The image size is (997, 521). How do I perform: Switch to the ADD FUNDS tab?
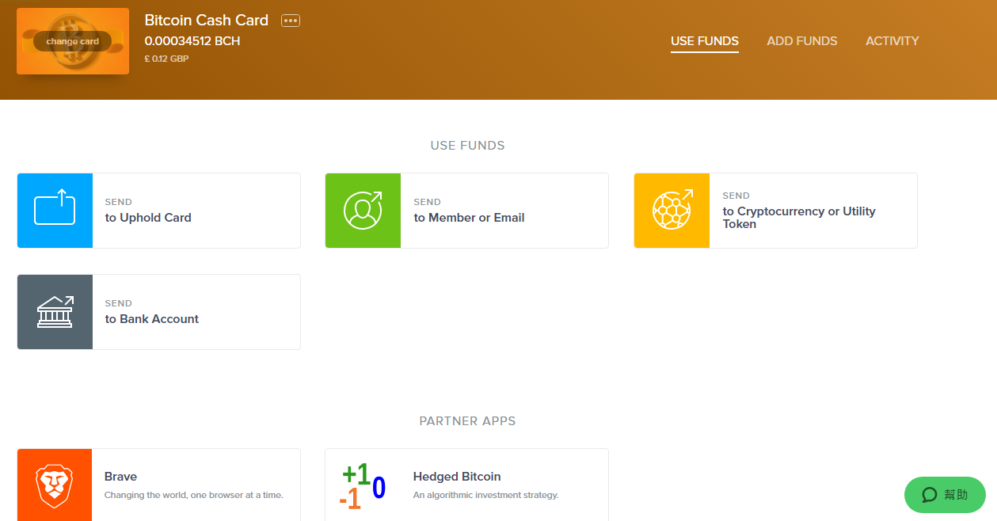802,41
